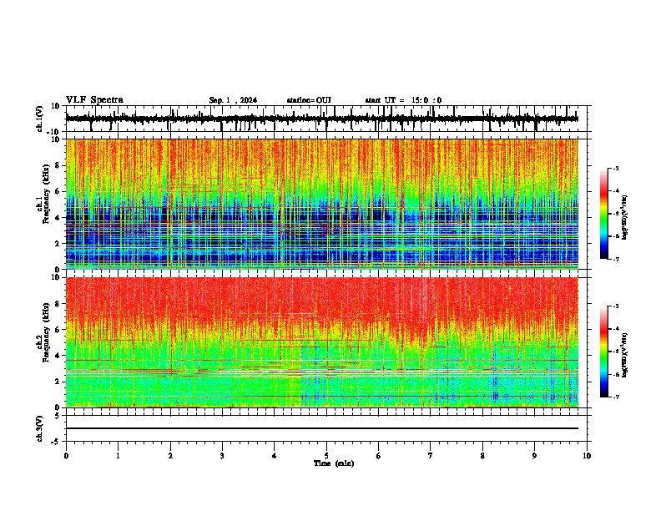Click the time axis tick label '5'
This screenshot has height=511, width=661.
(326, 456)
